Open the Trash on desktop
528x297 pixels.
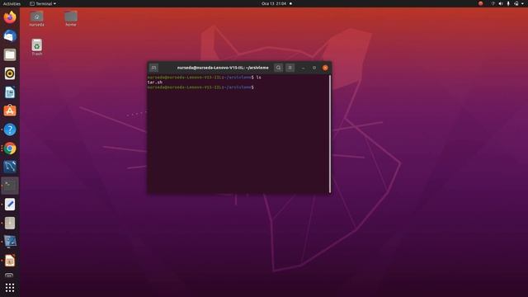click(36, 47)
